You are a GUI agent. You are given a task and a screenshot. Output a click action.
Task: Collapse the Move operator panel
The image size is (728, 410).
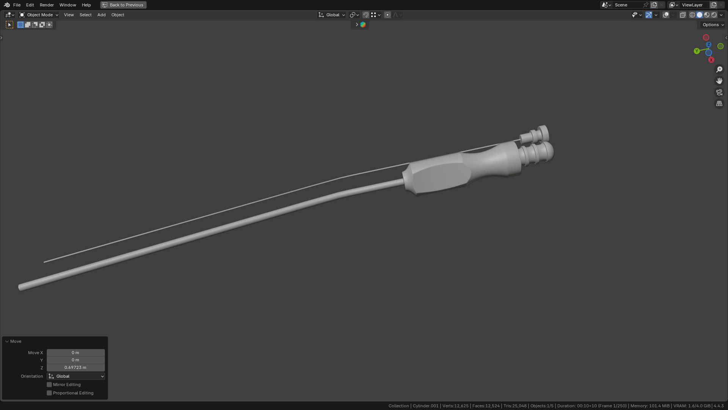(x=7, y=341)
